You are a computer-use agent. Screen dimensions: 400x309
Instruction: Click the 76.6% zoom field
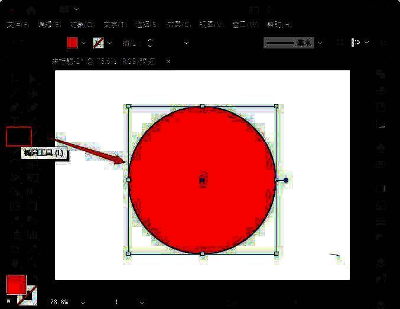(60, 303)
